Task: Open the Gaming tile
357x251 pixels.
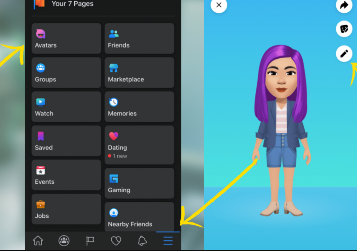Action: [139, 183]
